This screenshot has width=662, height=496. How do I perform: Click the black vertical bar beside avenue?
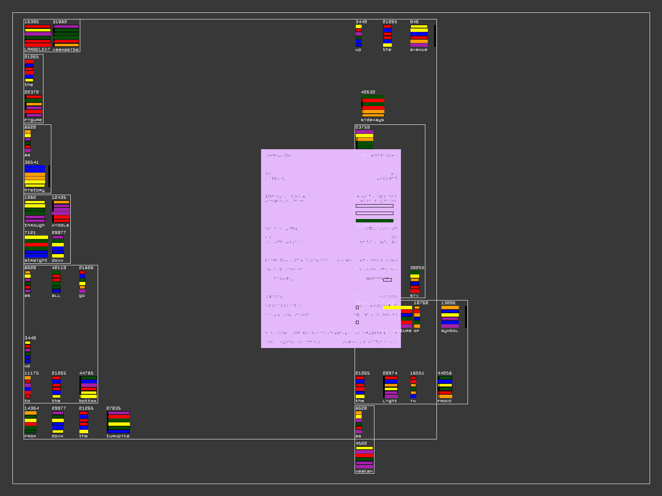434,36
